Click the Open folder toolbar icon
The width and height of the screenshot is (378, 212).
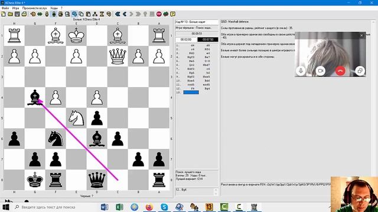(11, 14)
